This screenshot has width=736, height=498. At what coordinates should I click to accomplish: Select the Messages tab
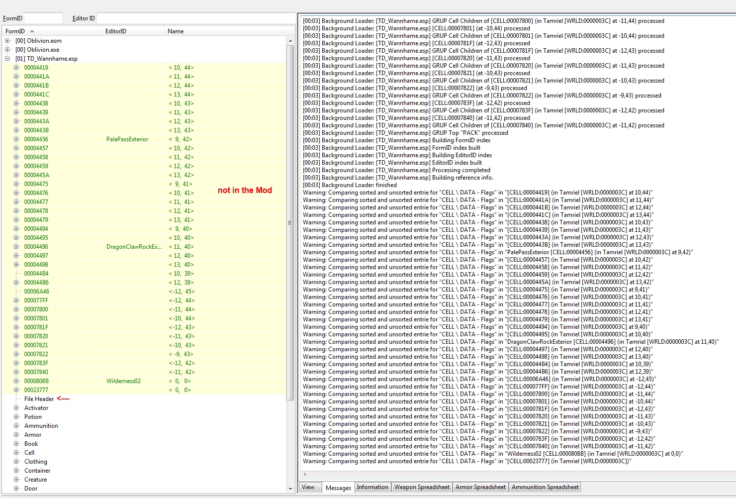click(338, 488)
